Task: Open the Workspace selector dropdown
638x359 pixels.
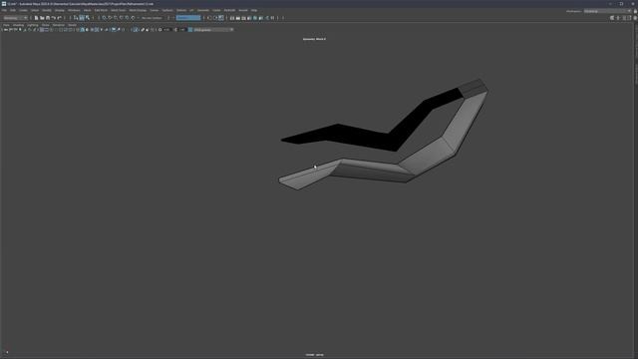Action: [x=607, y=11]
